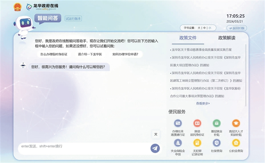The height and width of the screenshot is (163, 265).
Task: Expand the list via 查看更多>
Action: point(203,103)
